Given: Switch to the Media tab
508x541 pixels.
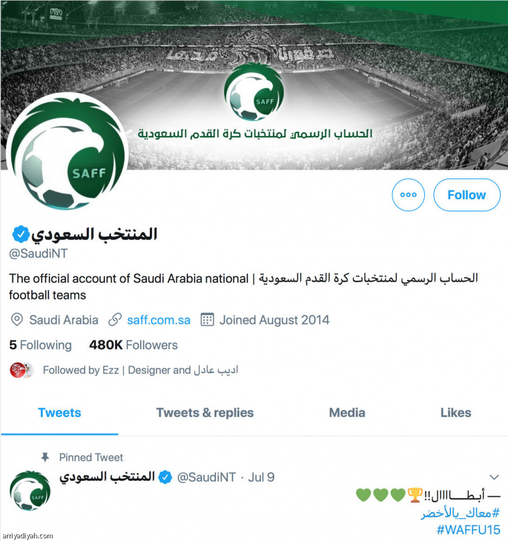Looking at the screenshot, I should click(x=347, y=413).
